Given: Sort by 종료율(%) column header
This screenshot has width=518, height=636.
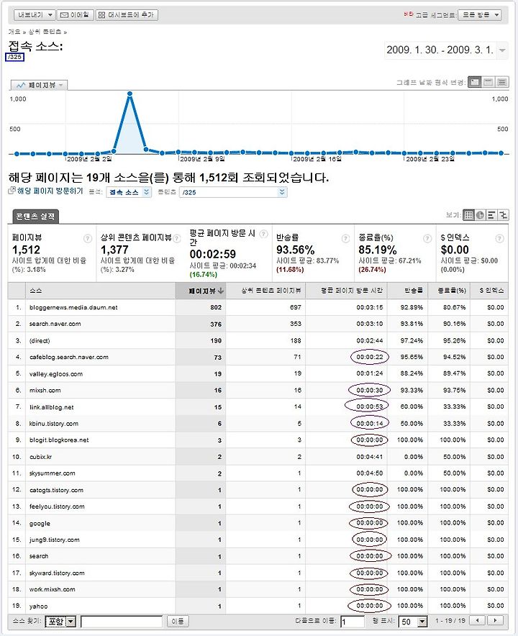Looking at the screenshot, I should 452,291.
